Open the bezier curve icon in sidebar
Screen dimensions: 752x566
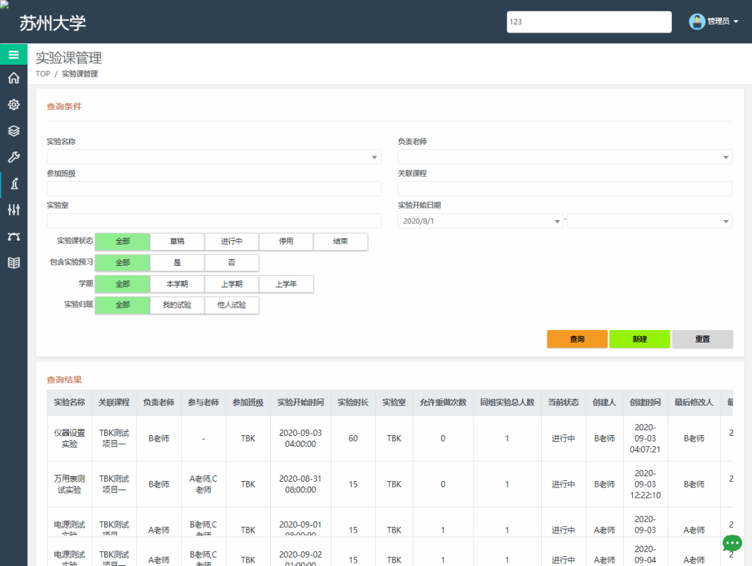[14, 237]
